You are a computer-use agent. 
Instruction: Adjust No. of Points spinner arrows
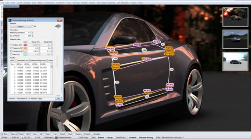pos(32,36)
